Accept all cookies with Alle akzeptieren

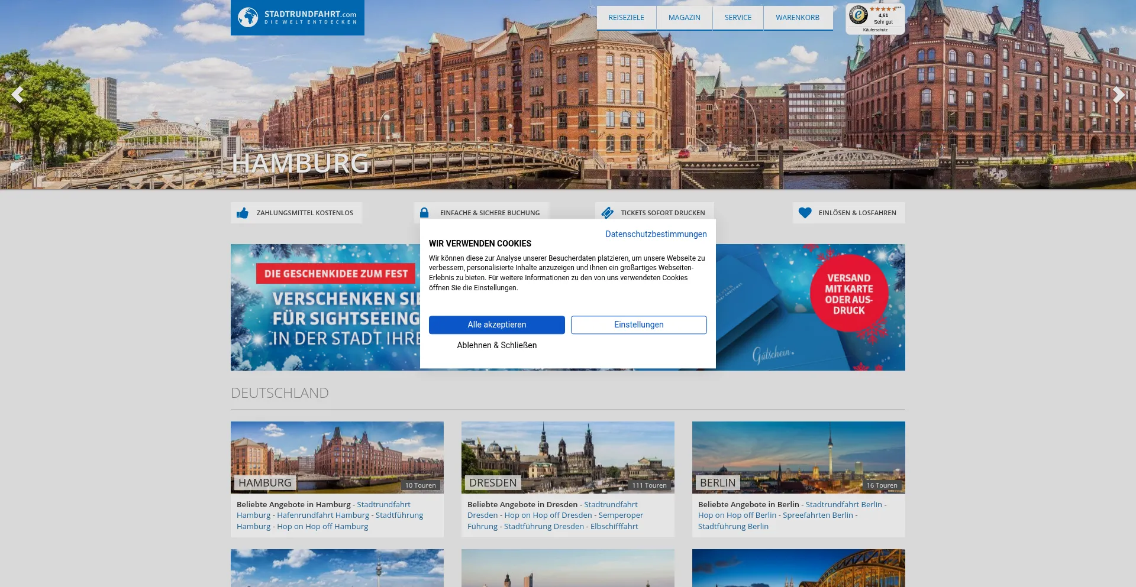point(496,325)
